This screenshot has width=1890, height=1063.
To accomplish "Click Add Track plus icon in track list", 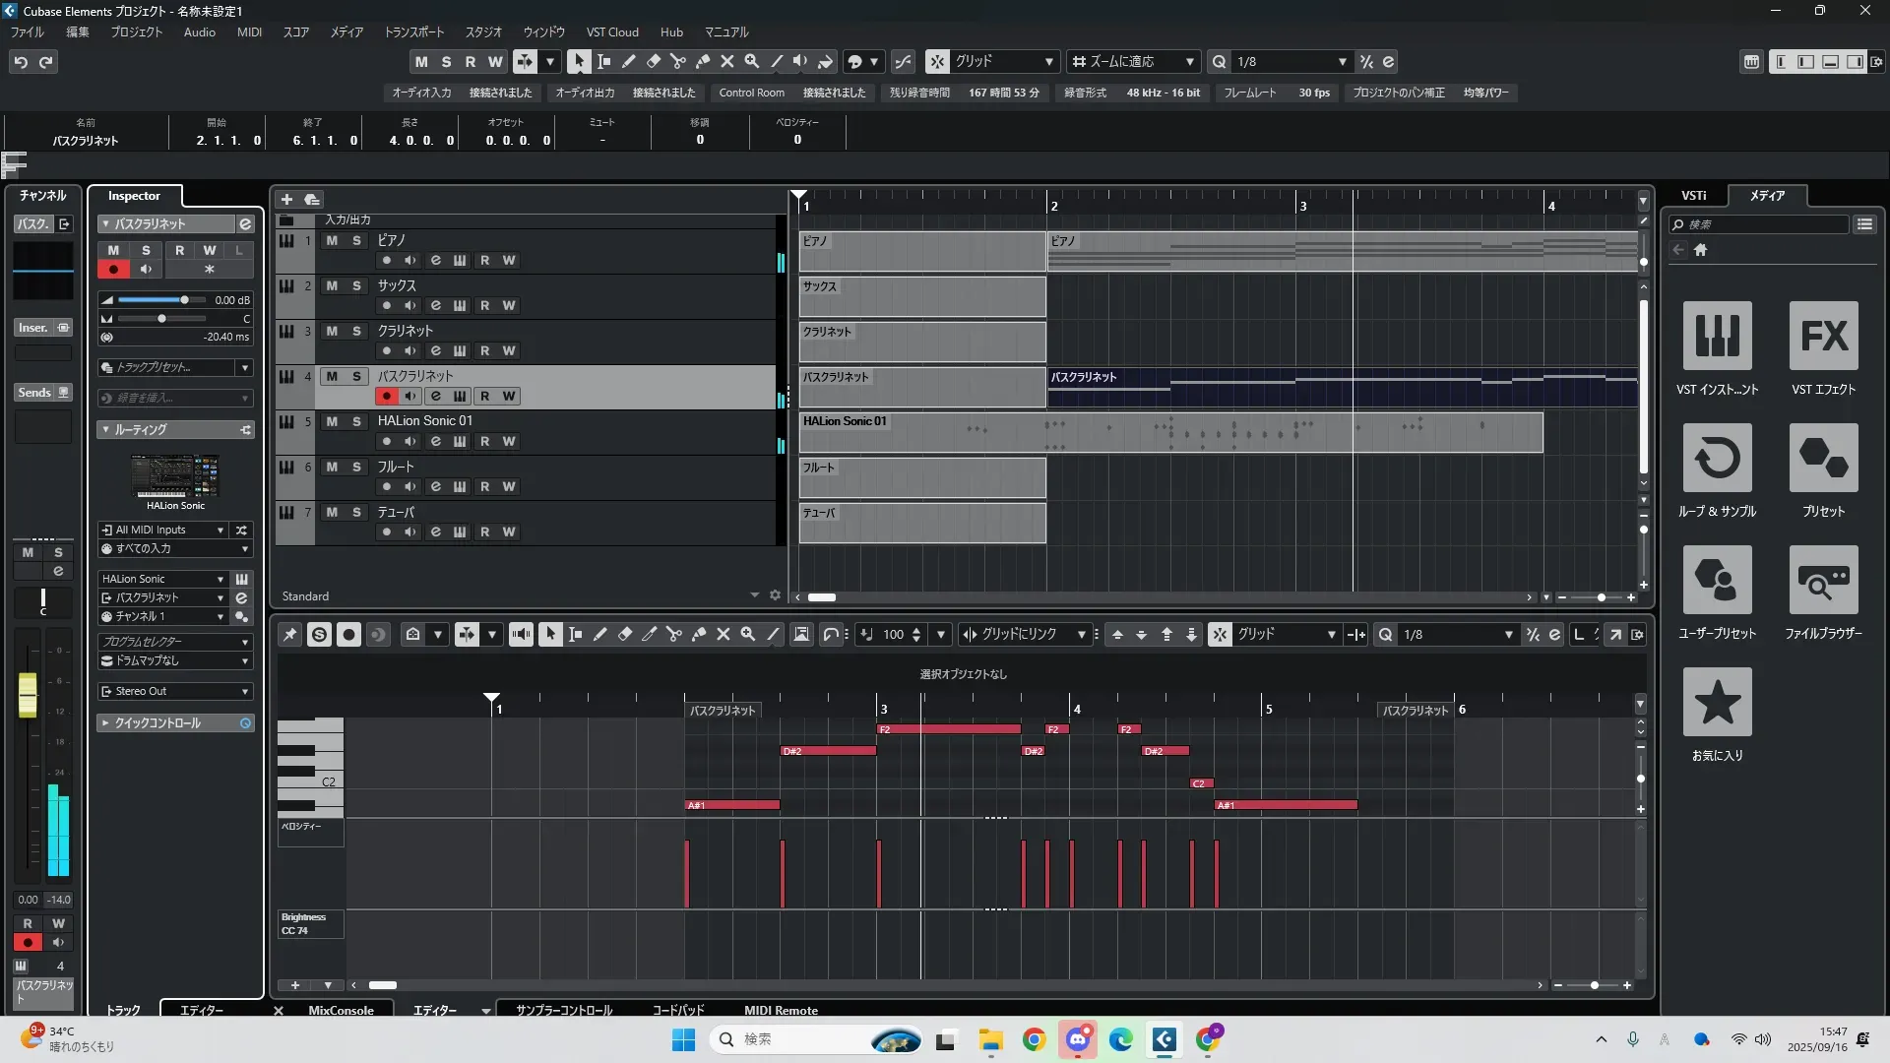I will (286, 199).
